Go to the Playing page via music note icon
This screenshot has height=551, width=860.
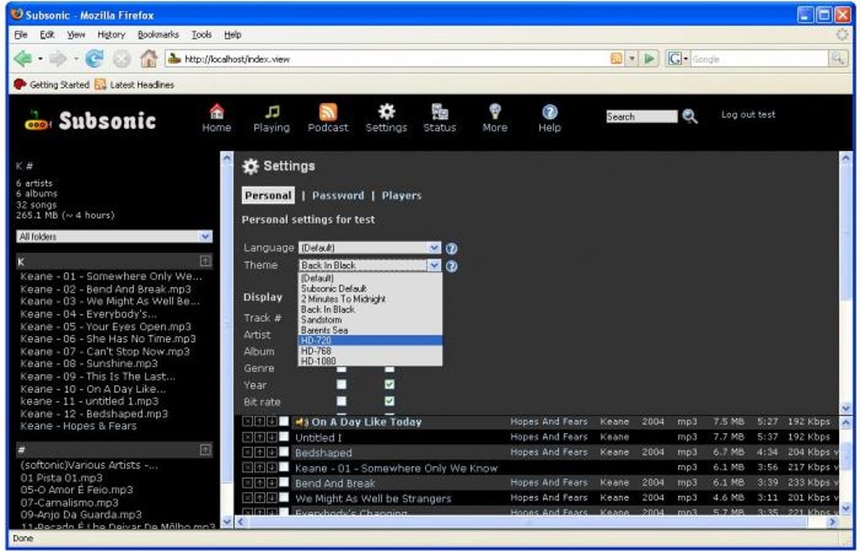[x=272, y=112]
